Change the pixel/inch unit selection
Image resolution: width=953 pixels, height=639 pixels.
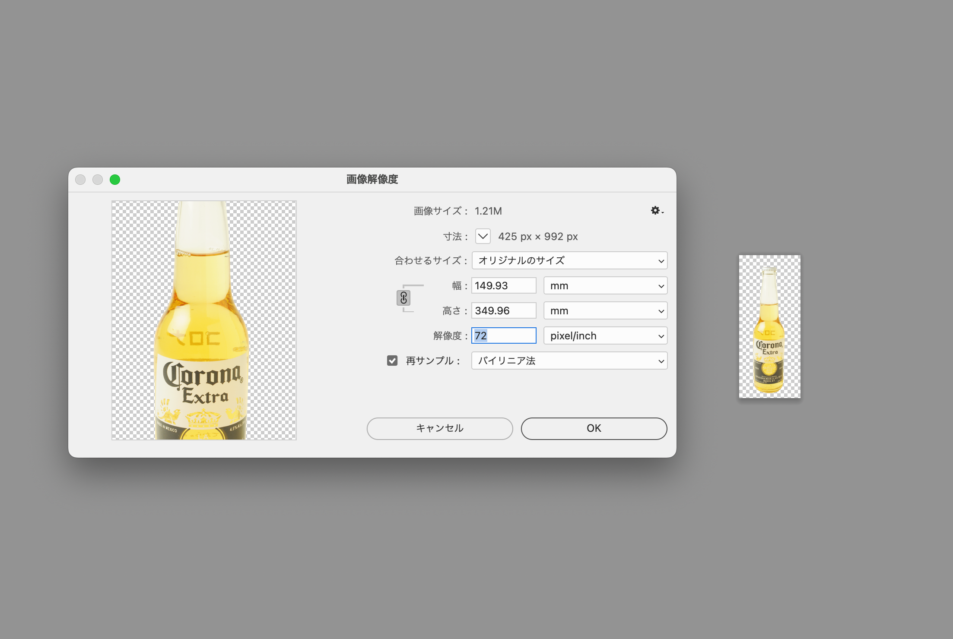[x=605, y=335]
